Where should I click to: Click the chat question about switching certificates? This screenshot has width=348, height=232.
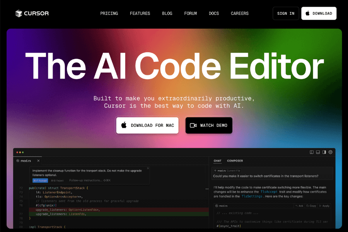pyautogui.click(x=266, y=176)
